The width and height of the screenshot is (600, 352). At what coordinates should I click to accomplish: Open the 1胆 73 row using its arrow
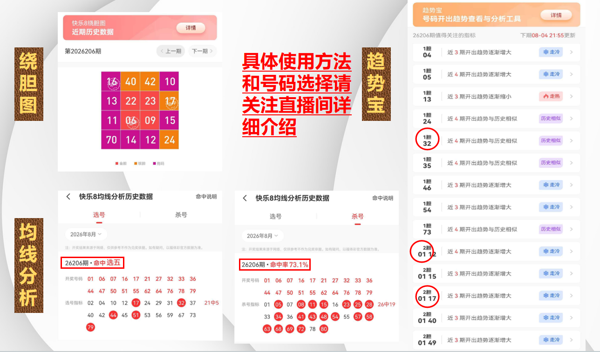[572, 229]
